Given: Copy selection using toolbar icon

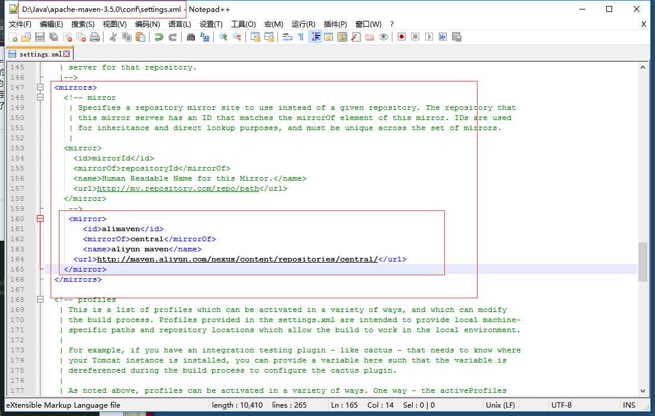Looking at the screenshot, I should pyautogui.click(x=127, y=37).
